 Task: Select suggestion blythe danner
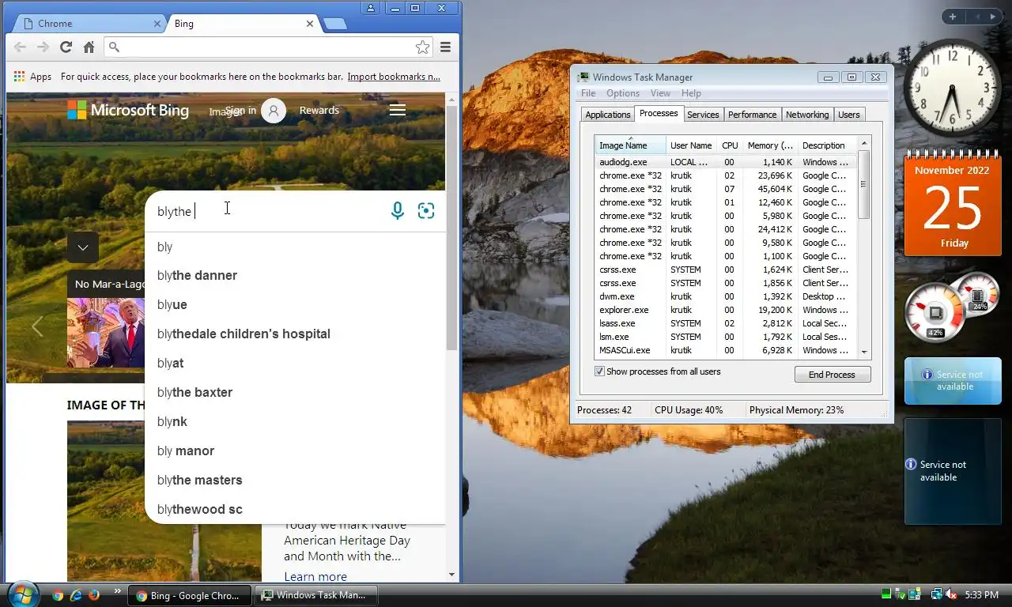tap(295, 276)
